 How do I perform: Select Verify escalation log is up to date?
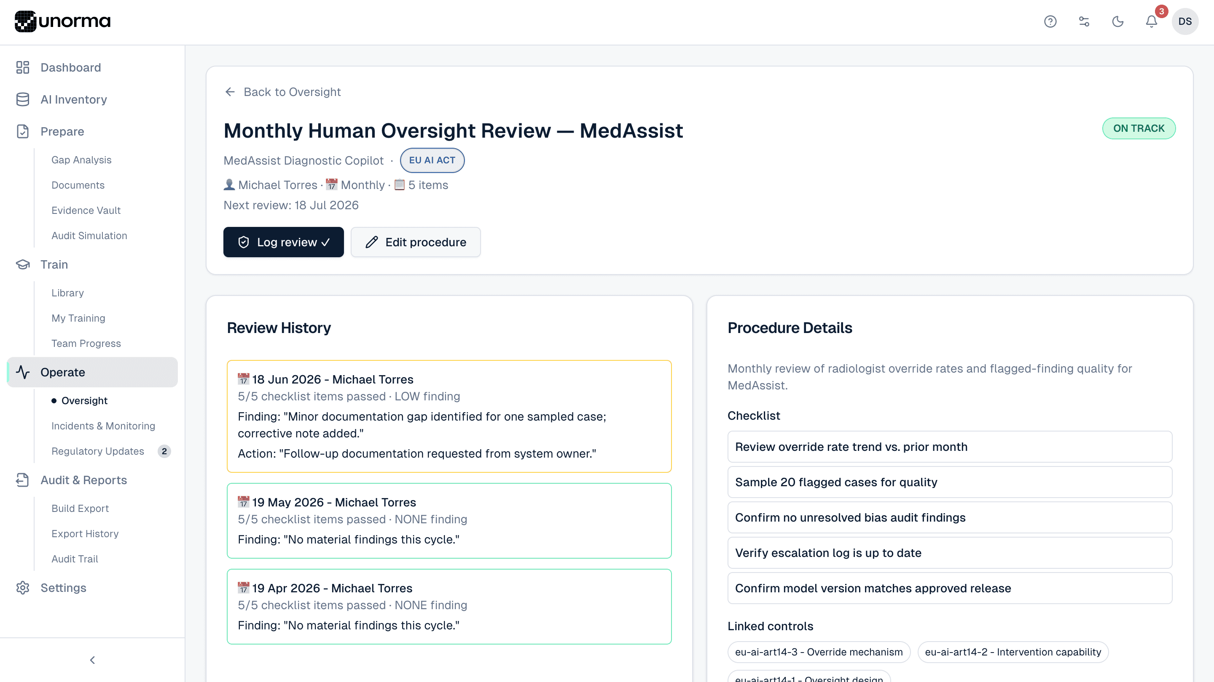click(x=950, y=553)
